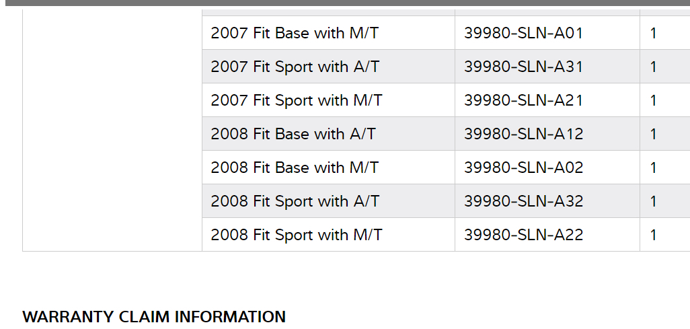Click the 2008 Fit Sport with M/T cell

[x=297, y=235]
